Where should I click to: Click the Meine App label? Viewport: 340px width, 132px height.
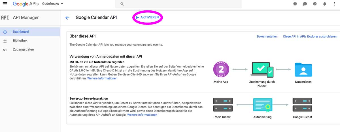coord(221,82)
